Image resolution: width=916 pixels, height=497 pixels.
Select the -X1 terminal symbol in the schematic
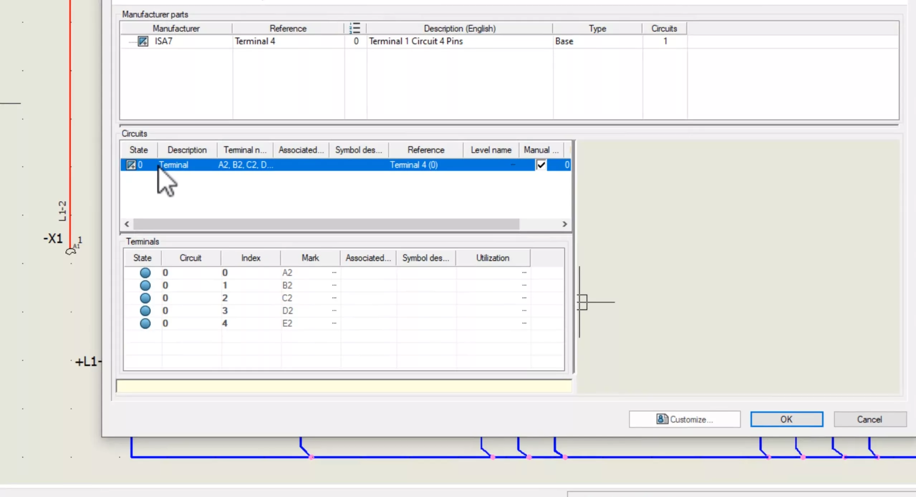71,252
